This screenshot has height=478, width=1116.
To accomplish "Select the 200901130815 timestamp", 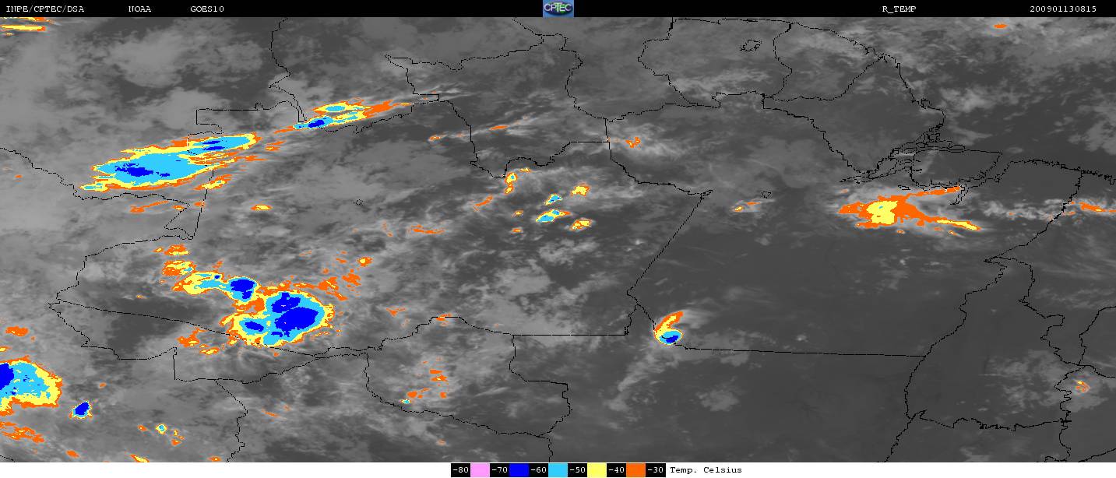I will [1063, 9].
